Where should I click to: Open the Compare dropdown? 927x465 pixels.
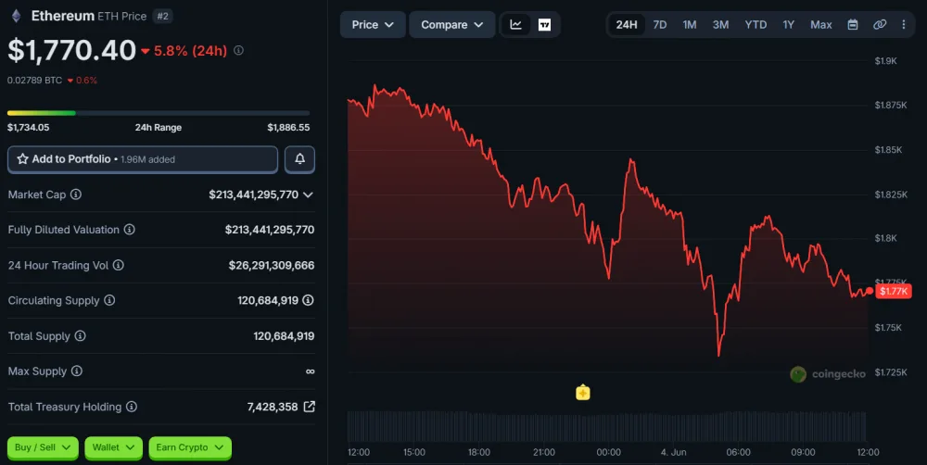coord(451,25)
